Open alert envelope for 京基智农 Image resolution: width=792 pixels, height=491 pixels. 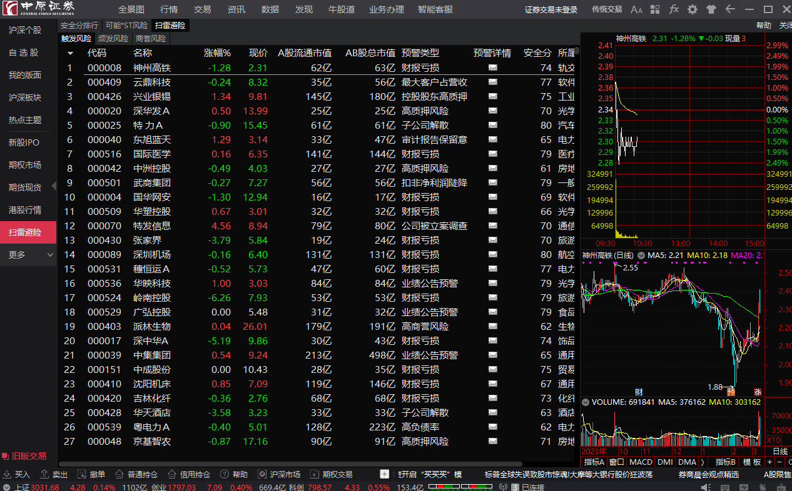click(x=493, y=441)
